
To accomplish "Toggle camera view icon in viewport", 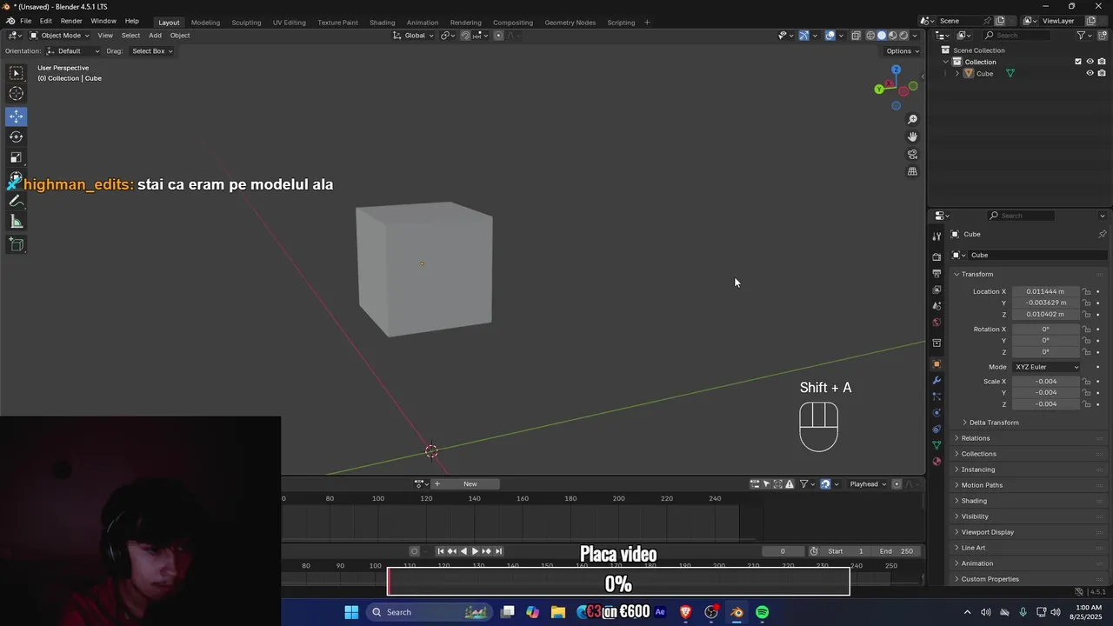I will [x=912, y=154].
